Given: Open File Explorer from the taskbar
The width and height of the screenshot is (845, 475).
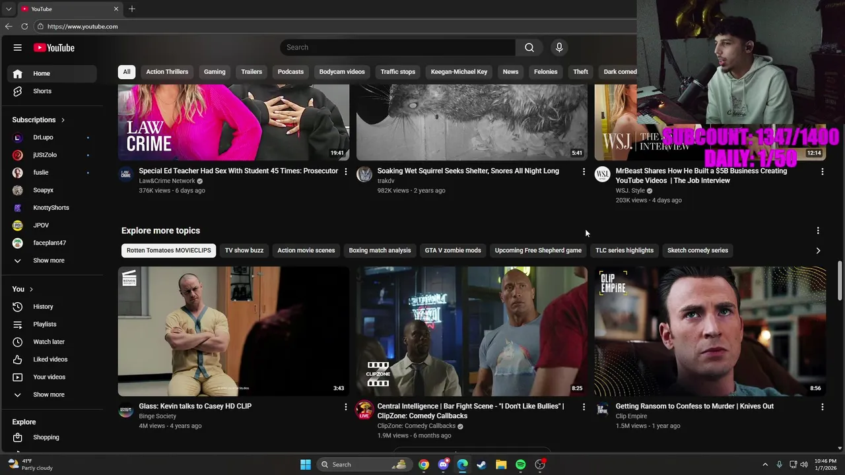Looking at the screenshot, I should click(x=501, y=464).
